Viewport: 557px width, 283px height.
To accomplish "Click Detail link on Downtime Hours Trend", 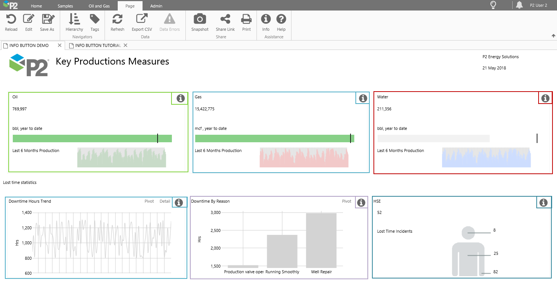I will [x=165, y=201].
